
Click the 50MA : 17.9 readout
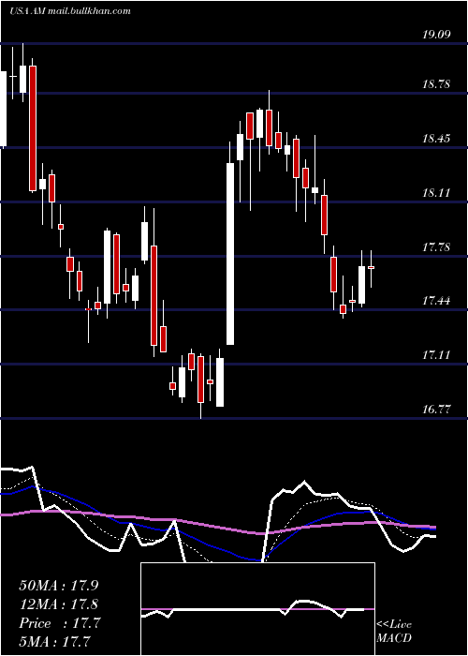coord(59,586)
